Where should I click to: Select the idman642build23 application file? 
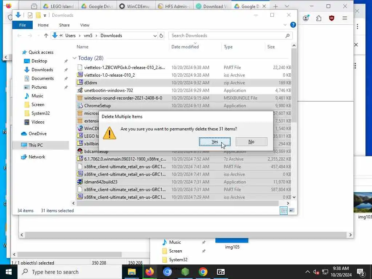click(x=183, y=182)
